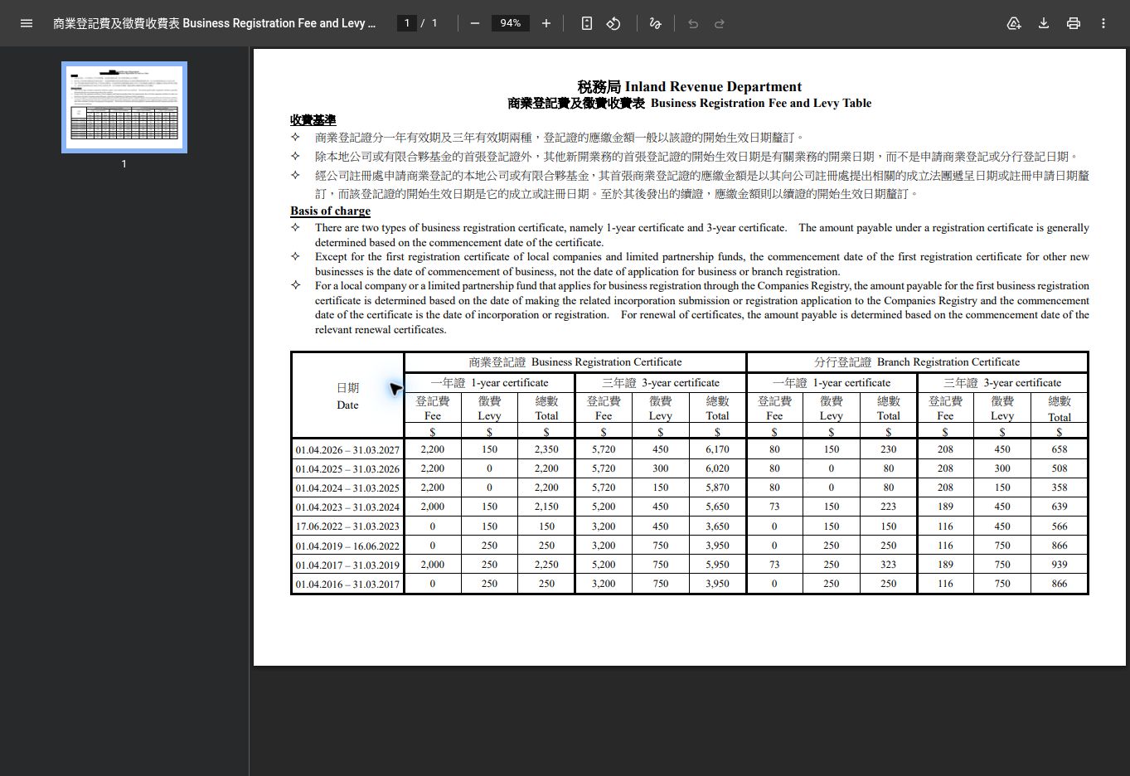Click the redo arrow icon

pos(720,23)
